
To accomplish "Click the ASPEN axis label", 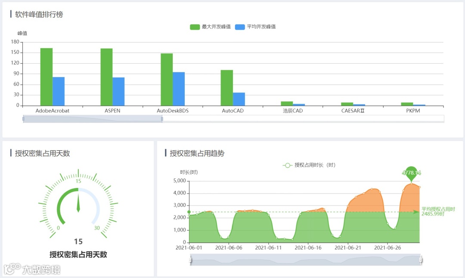I will (x=112, y=111).
